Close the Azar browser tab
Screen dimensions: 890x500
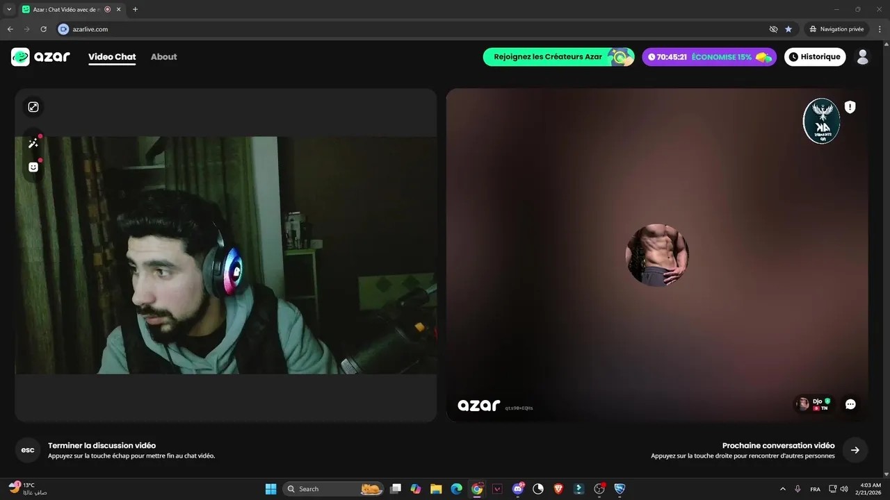[118, 10]
